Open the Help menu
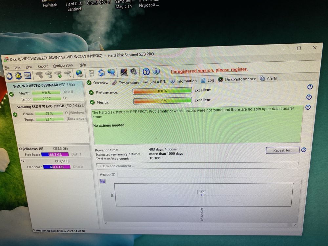 pyautogui.click(x=83, y=65)
